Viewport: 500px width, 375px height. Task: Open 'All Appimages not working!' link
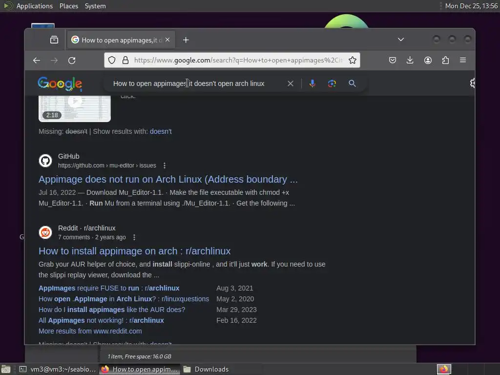tap(101, 320)
